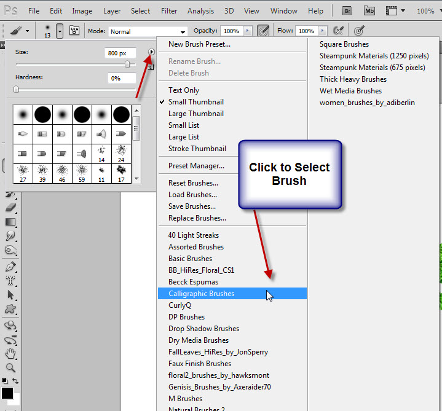The width and height of the screenshot is (442, 411).
Task: Switch foreground and background colors
Action: [15, 381]
